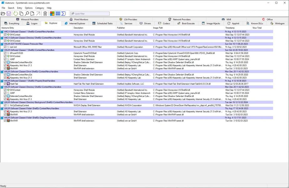The height and width of the screenshot is (188, 289).
Task: Uncheck WinRAR under DragDropHandlers
Action: [x=5, y=121]
